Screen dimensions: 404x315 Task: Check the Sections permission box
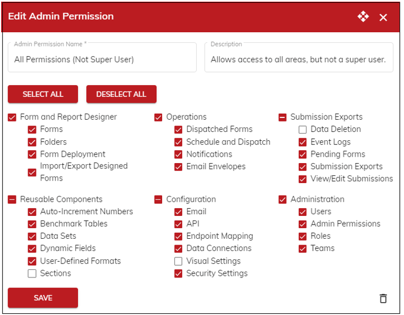coord(32,273)
